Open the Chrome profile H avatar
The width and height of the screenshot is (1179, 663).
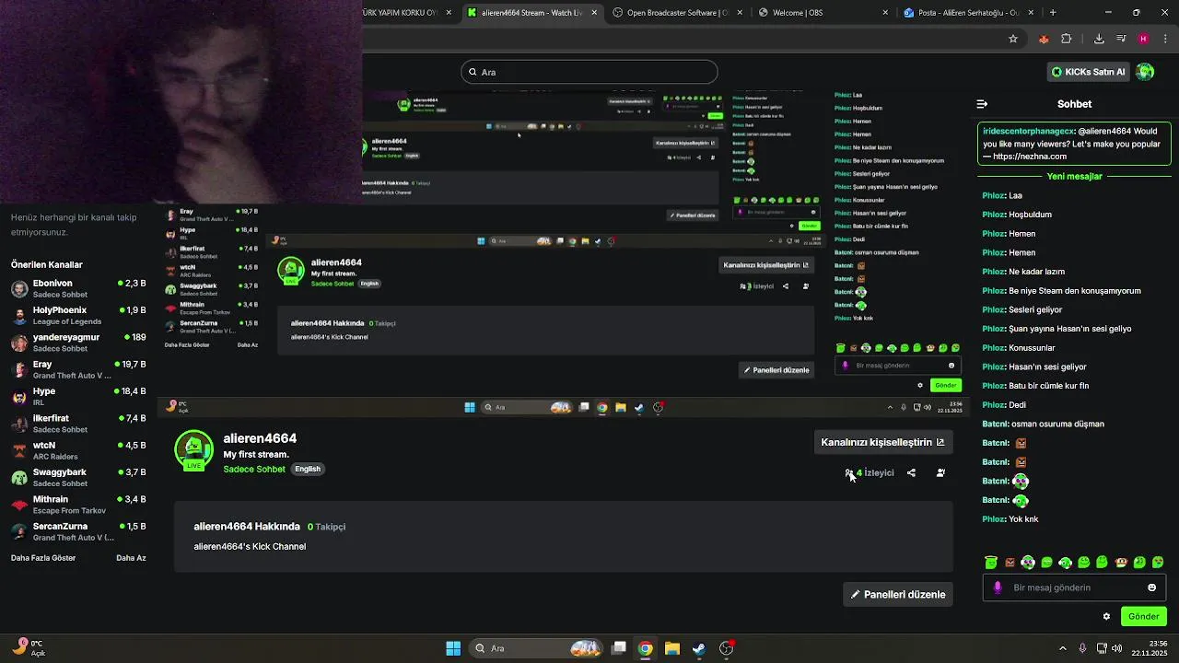pos(1143,39)
